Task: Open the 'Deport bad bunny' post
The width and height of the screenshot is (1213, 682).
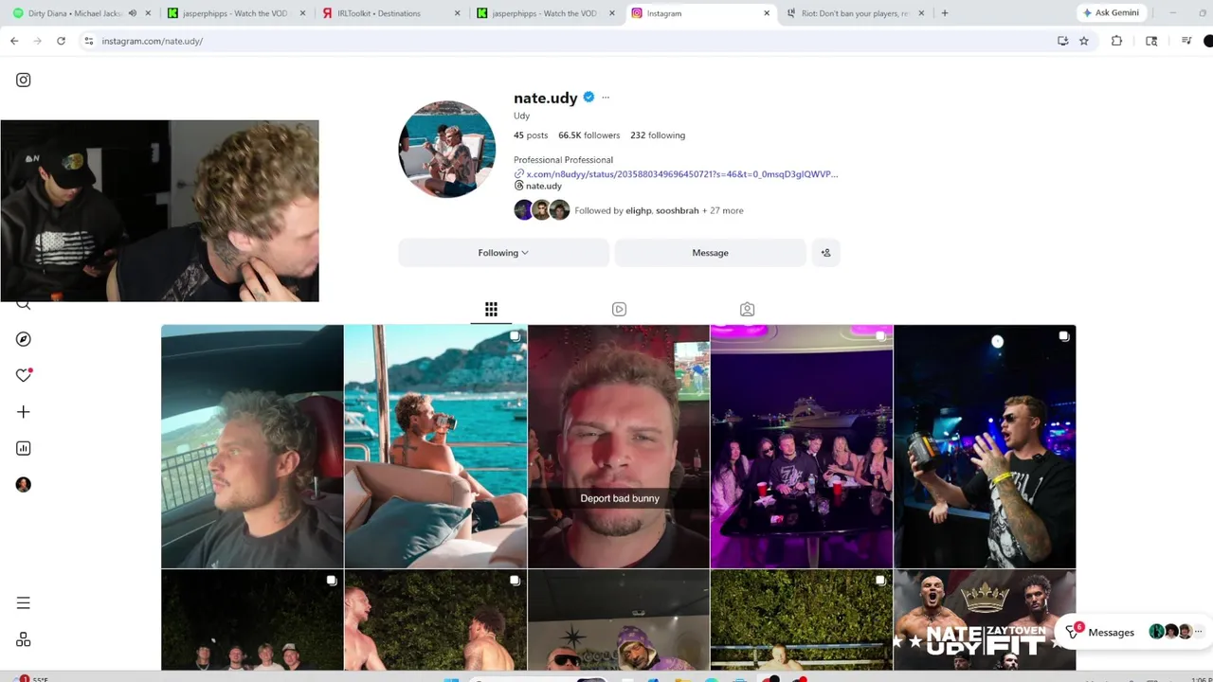Action: tap(618, 446)
